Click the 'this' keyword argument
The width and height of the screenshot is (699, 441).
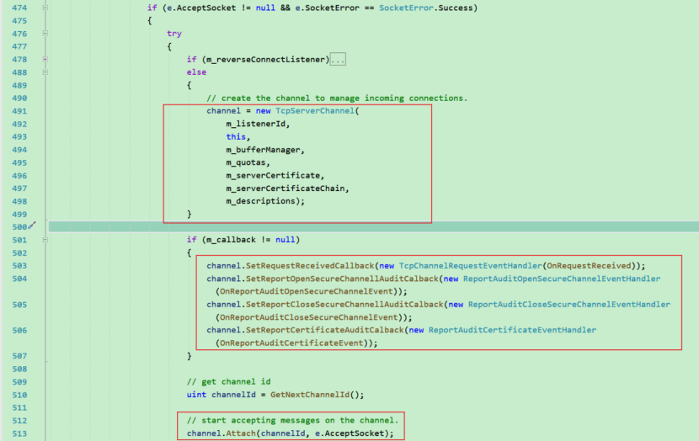pyautogui.click(x=236, y=136)
